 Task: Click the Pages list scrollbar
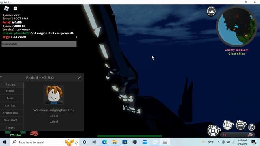click(x=24, y=93)
